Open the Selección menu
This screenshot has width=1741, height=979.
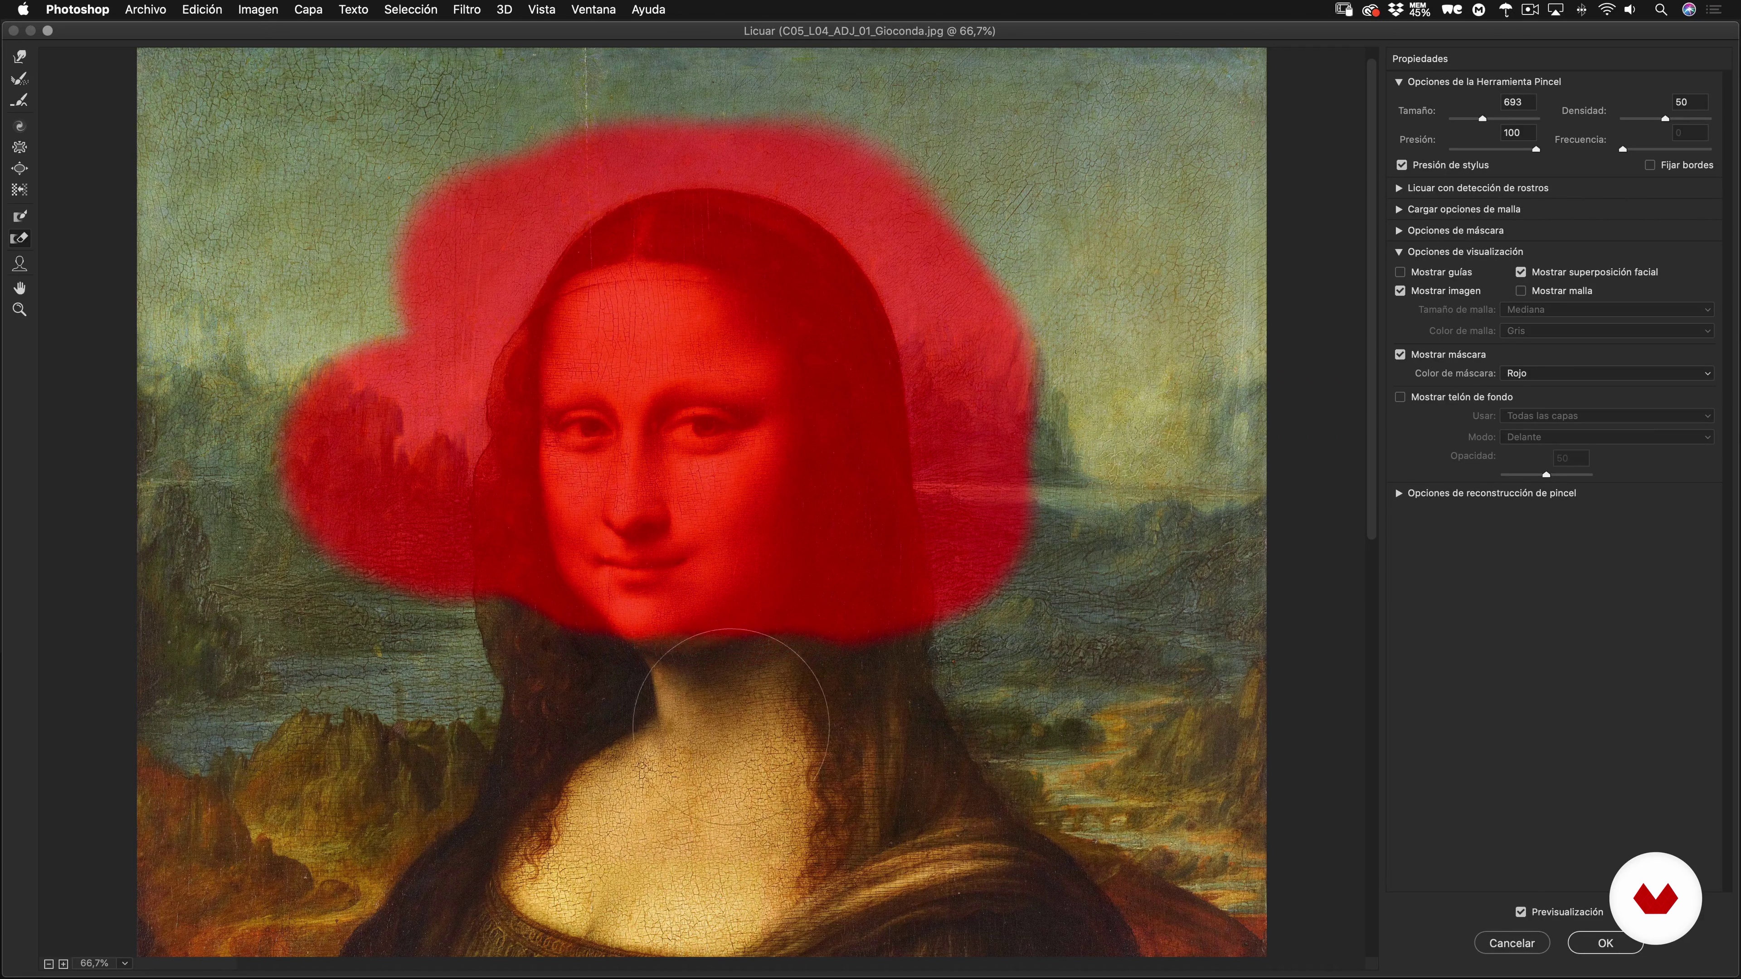pos(410,10)
